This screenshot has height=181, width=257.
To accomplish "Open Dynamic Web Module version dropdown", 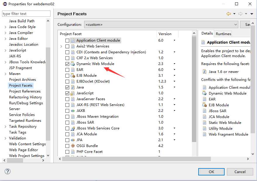I will (x=174, y=64).
